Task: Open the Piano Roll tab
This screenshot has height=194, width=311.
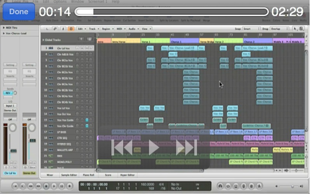Action: click(x=89, y=175)
